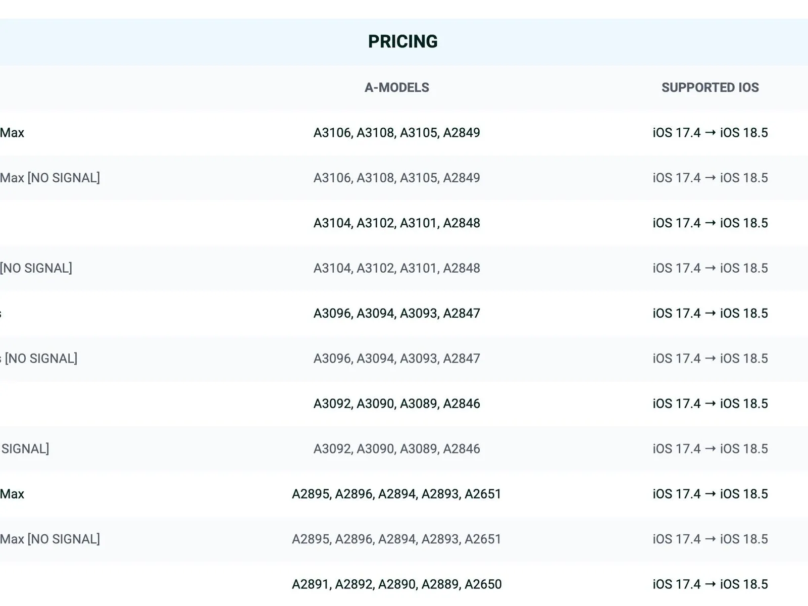Click '[NO SIGNAL]' label in the A3104 row
808x606 pixels.
(36, 268)
